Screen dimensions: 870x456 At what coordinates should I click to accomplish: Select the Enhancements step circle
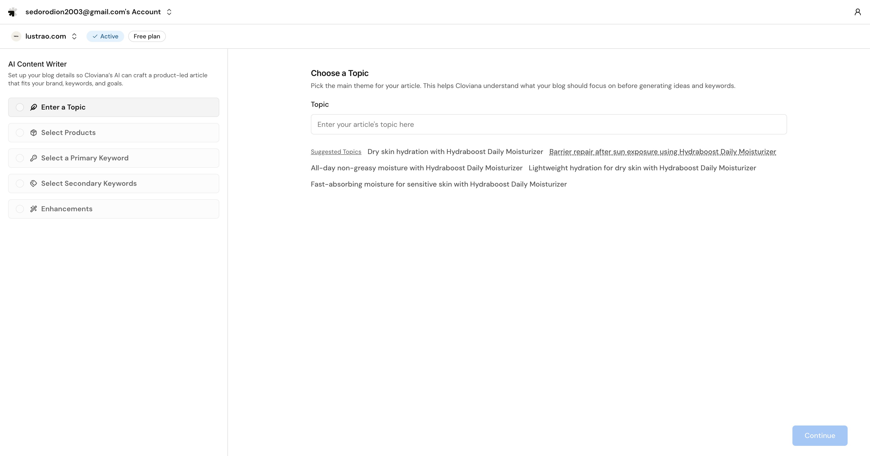(20, 209)
